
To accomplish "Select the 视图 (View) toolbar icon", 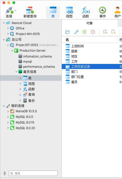I will pos(69,10).
